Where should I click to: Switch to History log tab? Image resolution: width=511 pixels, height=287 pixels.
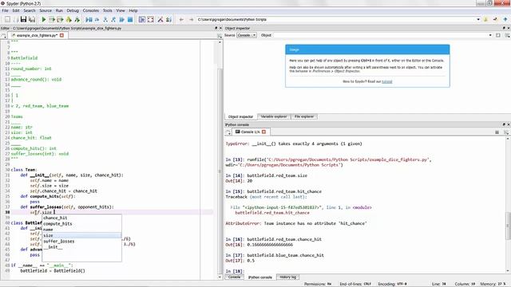coord(287,277)
